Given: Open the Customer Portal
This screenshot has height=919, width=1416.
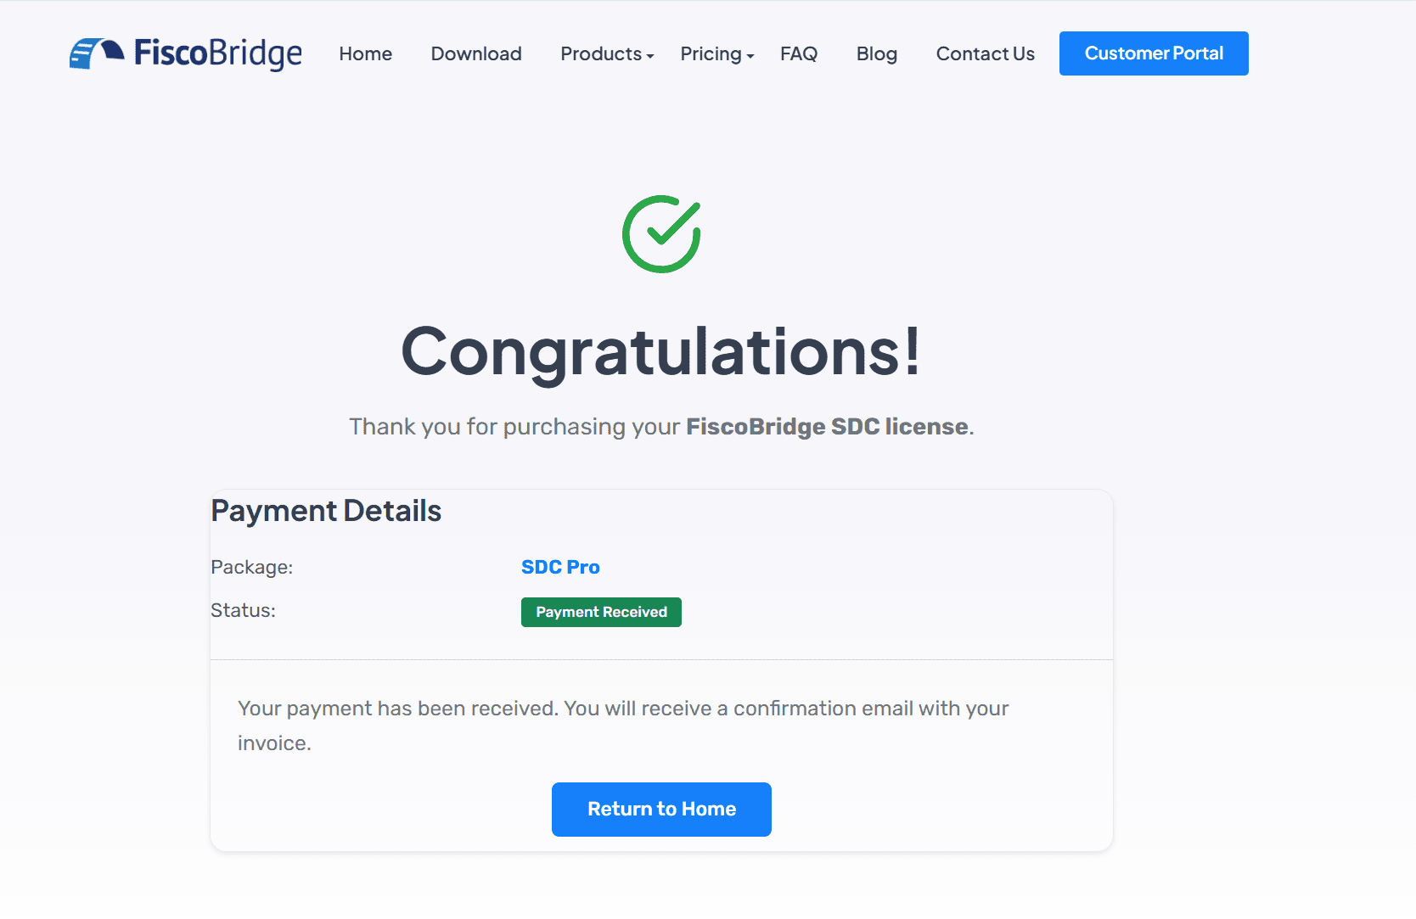Looking at the screenshot, I should (1154, 53).
